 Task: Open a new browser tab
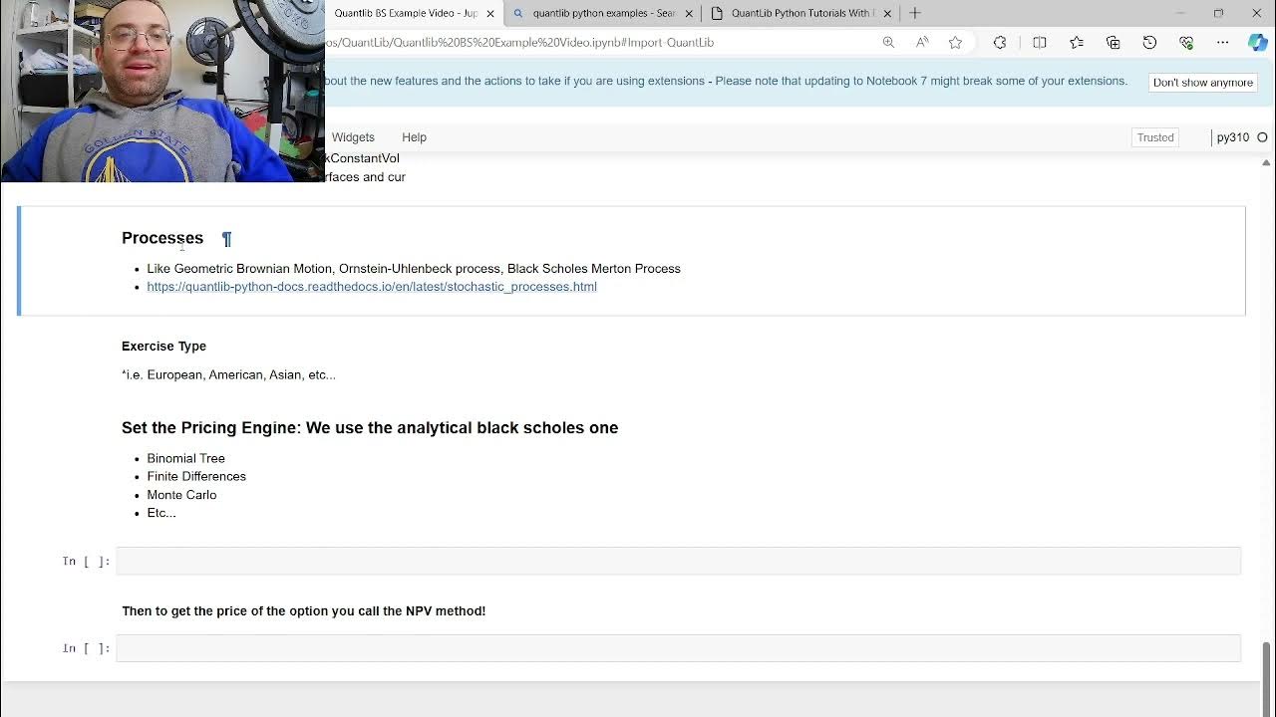coord(915,13)
